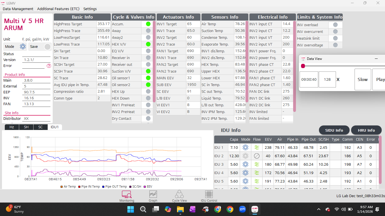Screen dimensions: 385x216
Task: Select the snowflake mode icon for IDU 1
Action: pos(245,147)
